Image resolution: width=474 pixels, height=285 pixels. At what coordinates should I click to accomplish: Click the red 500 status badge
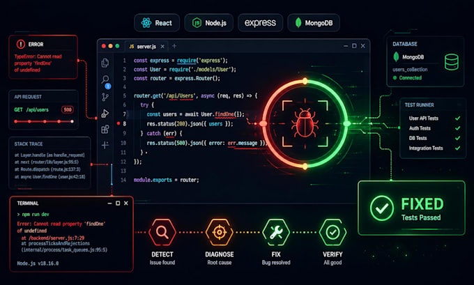tap(68, 109)
